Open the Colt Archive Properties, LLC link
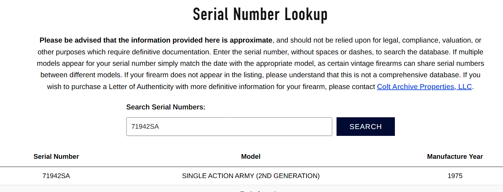This screenshot has height=192, width=503. [424, 87]
